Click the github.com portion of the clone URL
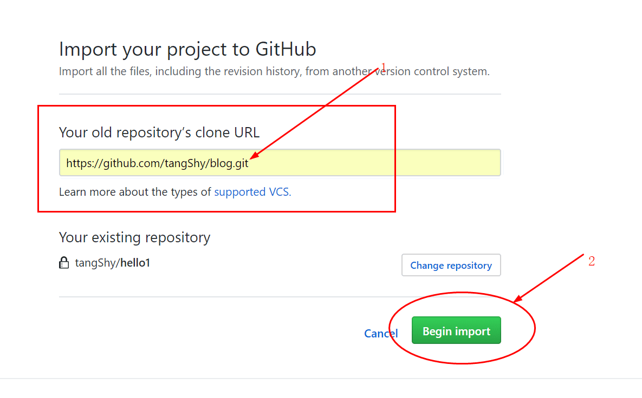The image size is (642, 398). pyautogui.click(x=130, y=163)
